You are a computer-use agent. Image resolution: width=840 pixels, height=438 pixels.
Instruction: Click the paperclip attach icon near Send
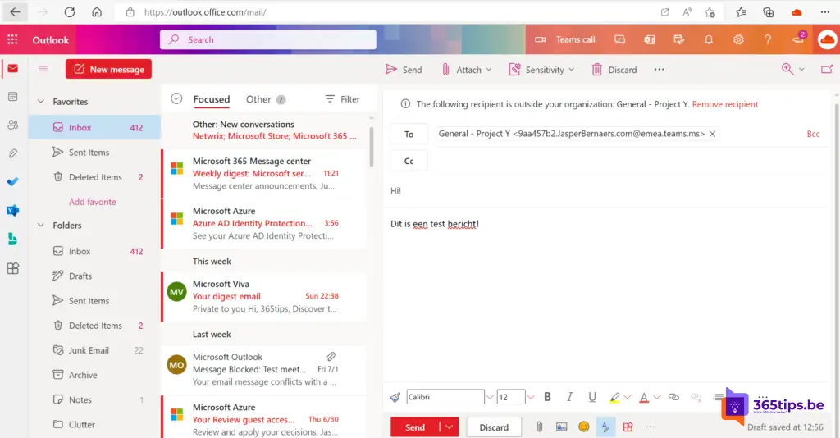point(540,427)
